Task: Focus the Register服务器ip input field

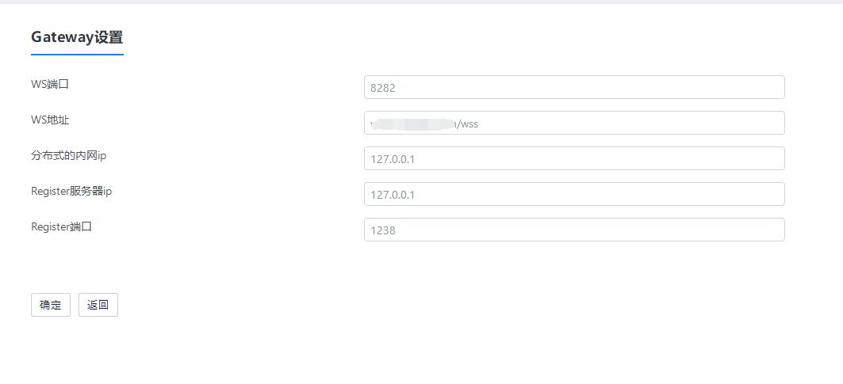Action: [x=574, y=194]
